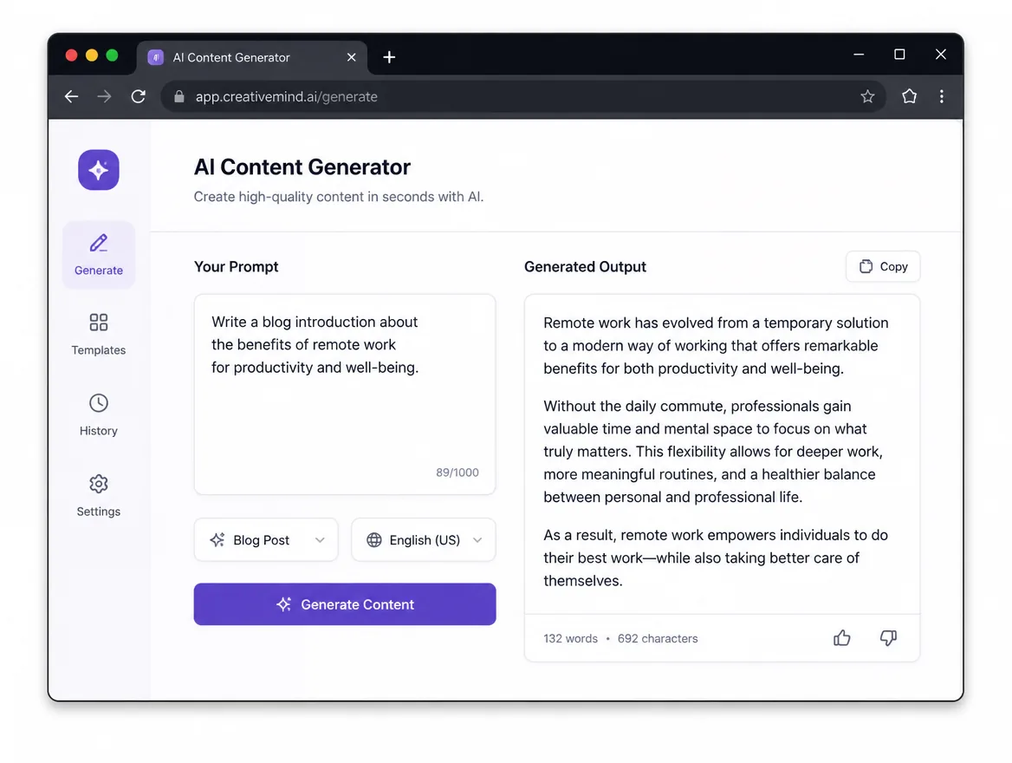Give the output a thumbs down
Screen dimensions: 1012x763
[889, 638]
